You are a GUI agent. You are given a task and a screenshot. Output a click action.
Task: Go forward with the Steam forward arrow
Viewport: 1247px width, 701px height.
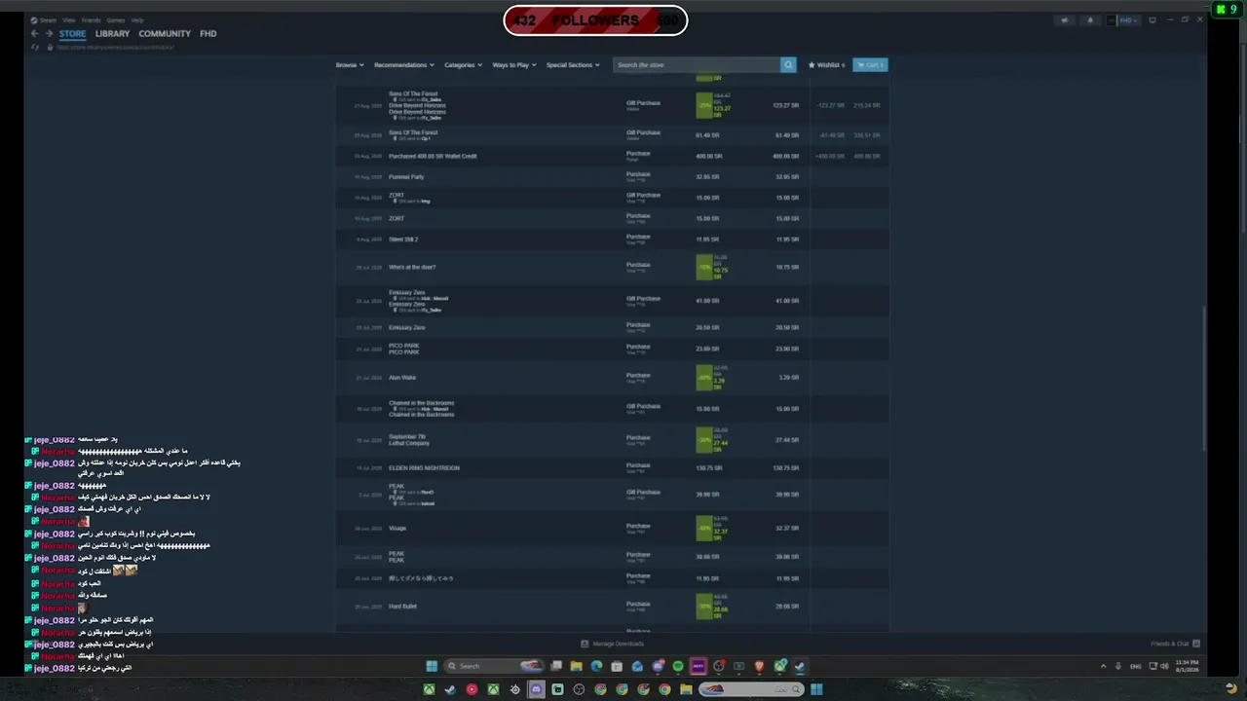(x=49, y=33)
